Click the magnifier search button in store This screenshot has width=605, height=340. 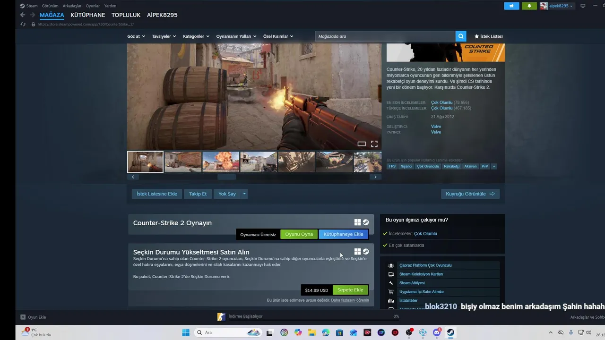click(x=461, y=36)
